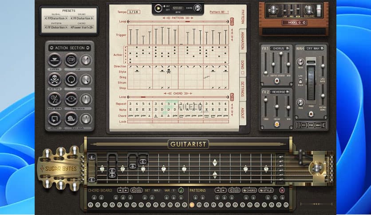Viewport: 371px width, 215px height.
Task: Activate the Dead Note skull button
Action: 55,80
